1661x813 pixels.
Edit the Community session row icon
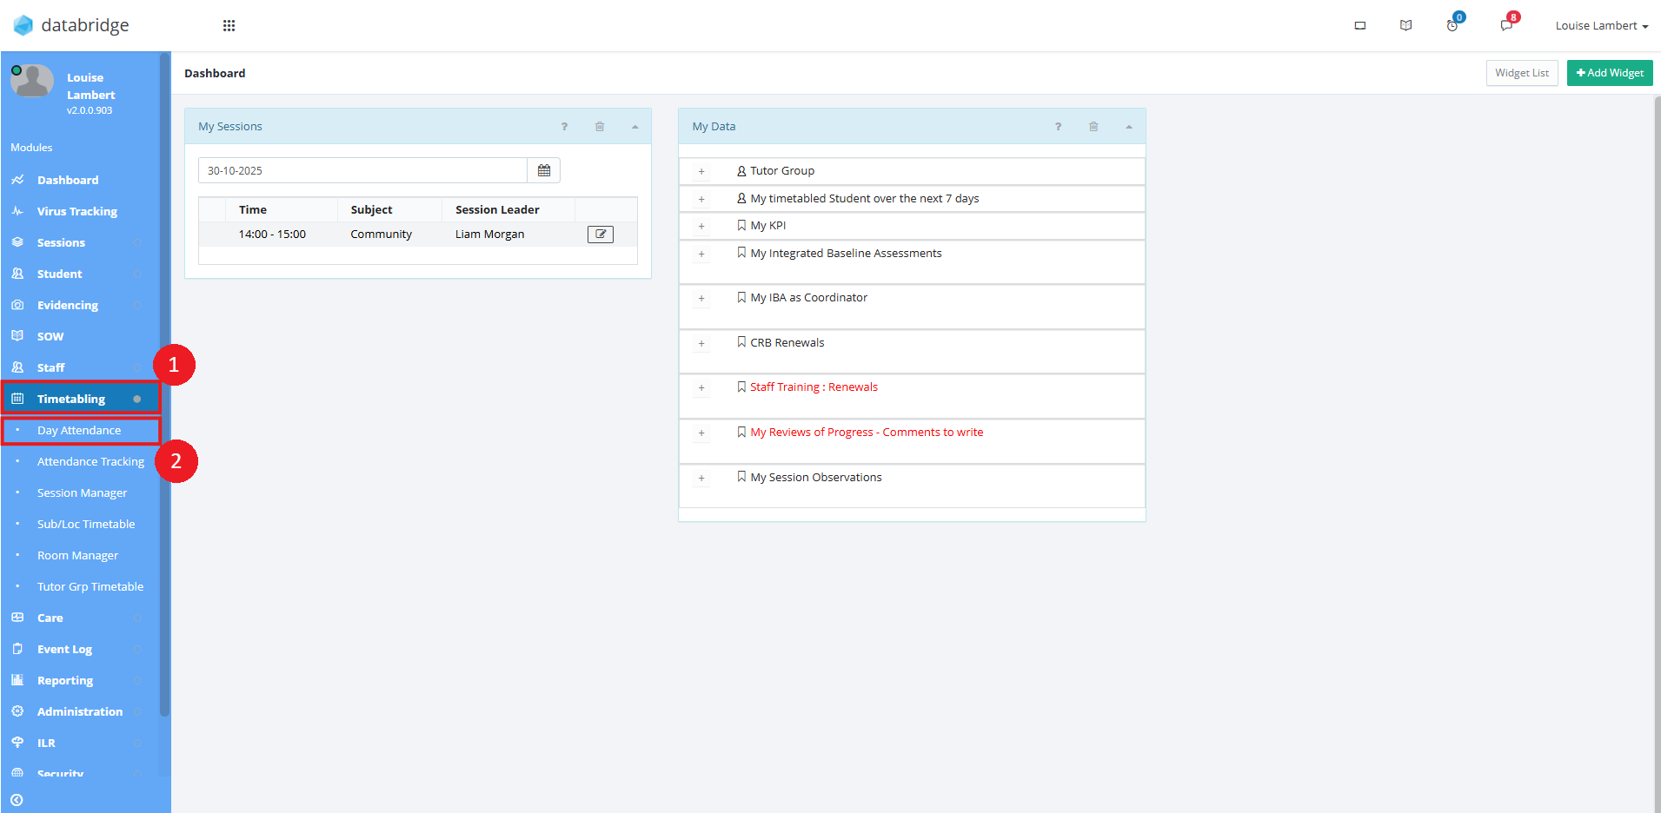[601, 234]
